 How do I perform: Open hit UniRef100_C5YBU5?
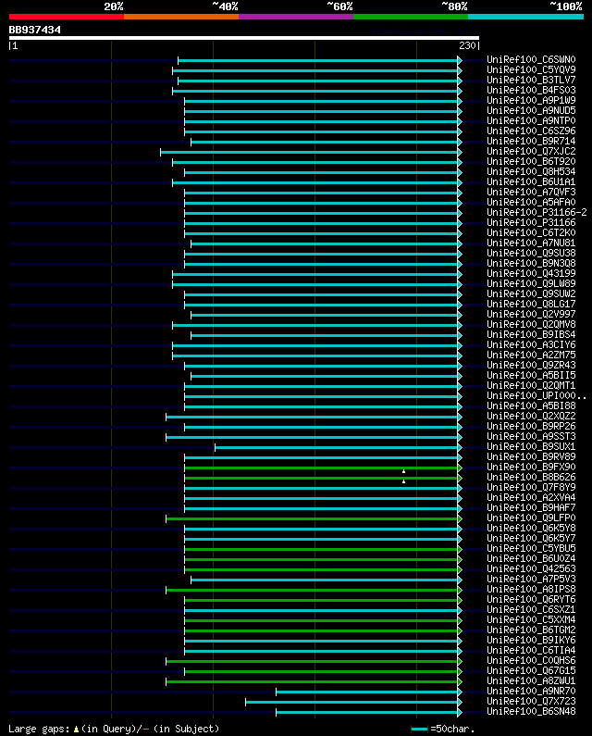531,549
